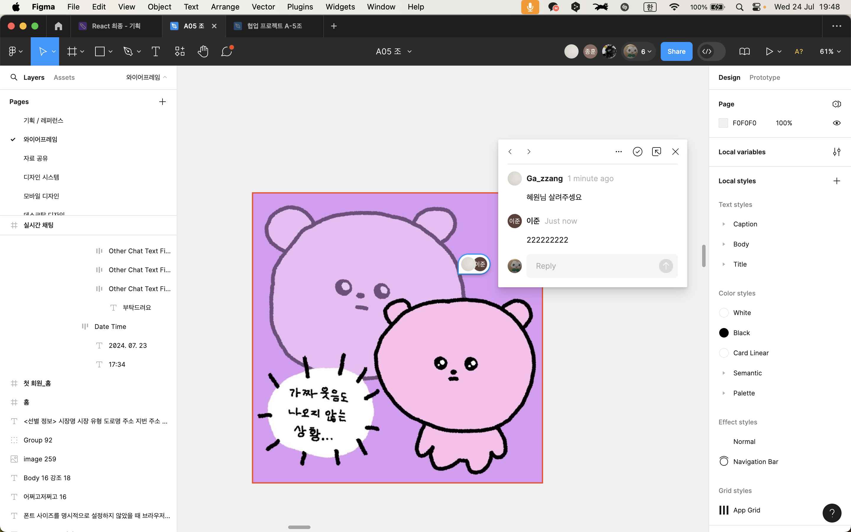Image resolution: width=851 pixels, height=532 pixels.
Task: Click the F0F0F0 page color swatch
Action: (x=723, y=123)
